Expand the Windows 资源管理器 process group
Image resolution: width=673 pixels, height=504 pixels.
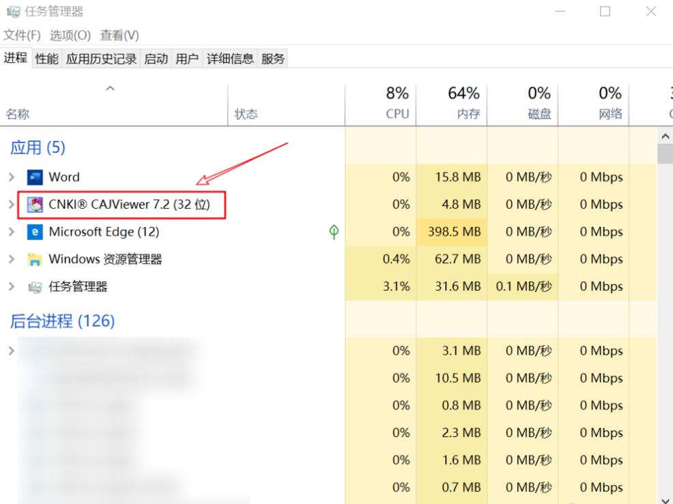[x=11, y=259]
